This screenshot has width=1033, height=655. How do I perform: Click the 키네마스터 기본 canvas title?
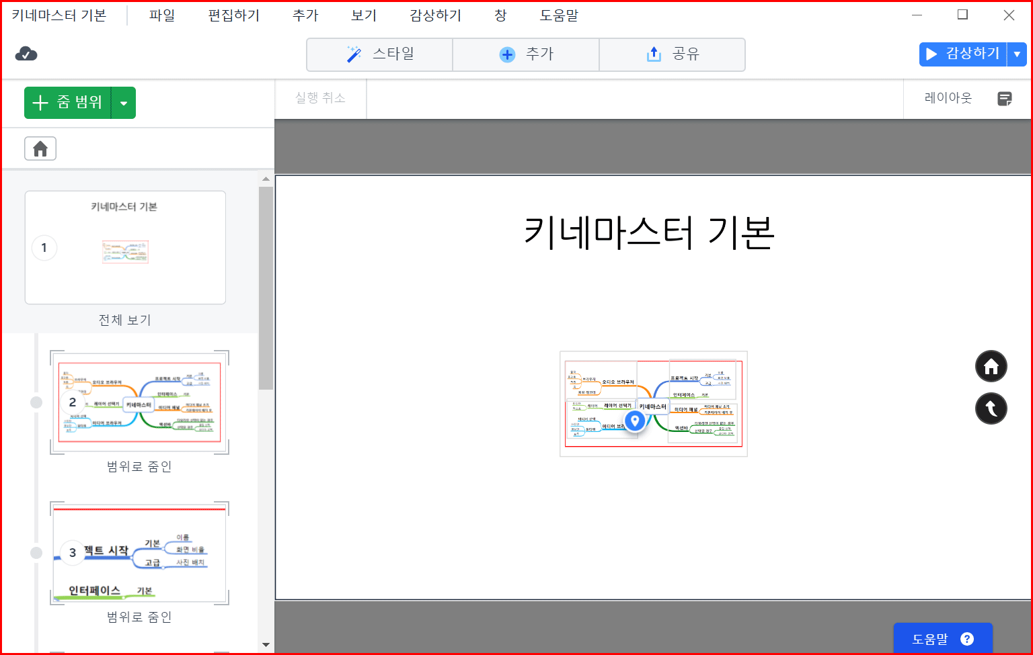[x=649, y=232]
